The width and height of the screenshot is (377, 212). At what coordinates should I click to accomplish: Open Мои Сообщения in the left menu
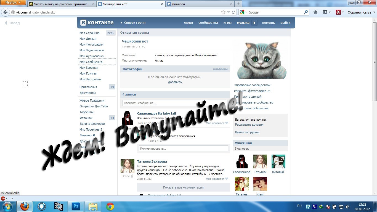tap(91, 62)
